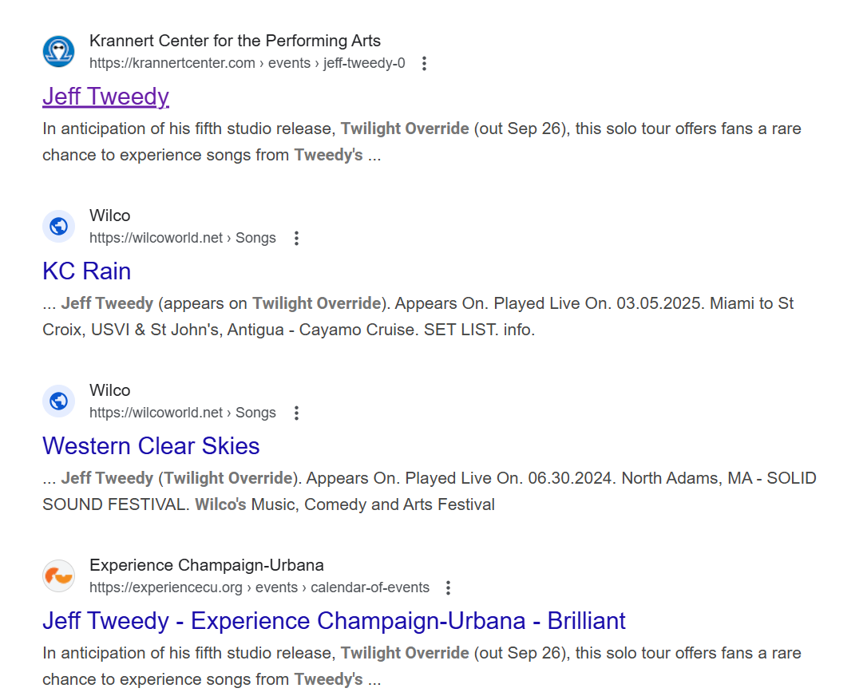Open three-dot options for KC Rain result
Viewport: 867px width, 700px height.
point(297,239)
